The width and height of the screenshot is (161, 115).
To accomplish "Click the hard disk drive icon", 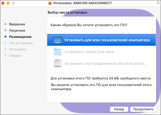I will [x=57, y=63].
